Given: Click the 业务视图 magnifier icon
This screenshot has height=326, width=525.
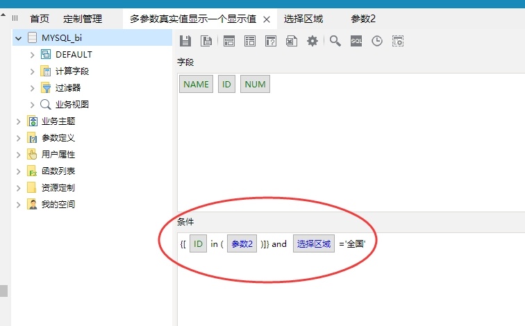Looking at the screenshot, I should [46, 104].
